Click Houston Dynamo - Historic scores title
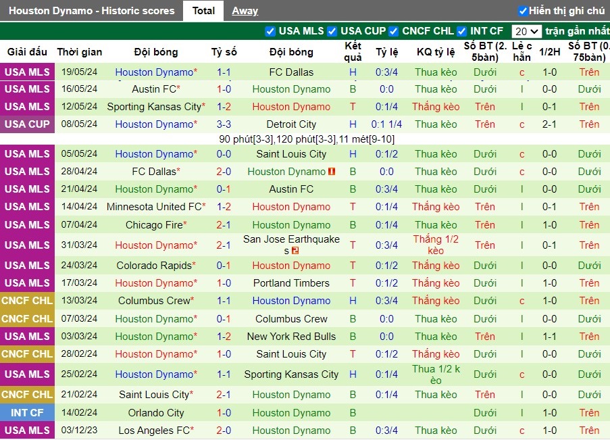This screenshot has height=440, width=610. [x=91, y=11]
